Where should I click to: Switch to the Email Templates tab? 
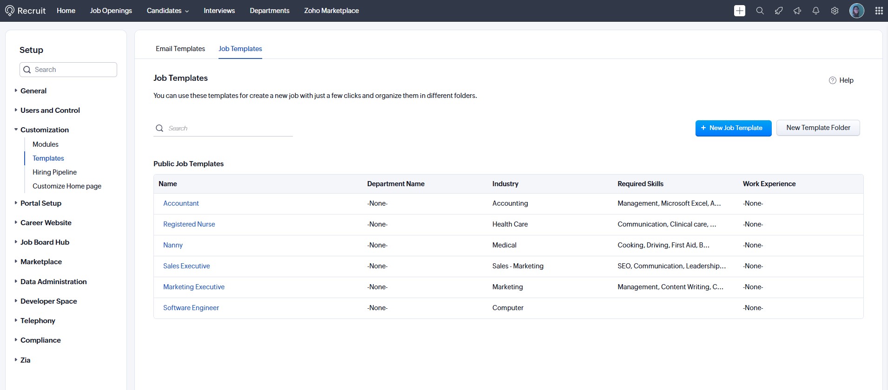180,49
